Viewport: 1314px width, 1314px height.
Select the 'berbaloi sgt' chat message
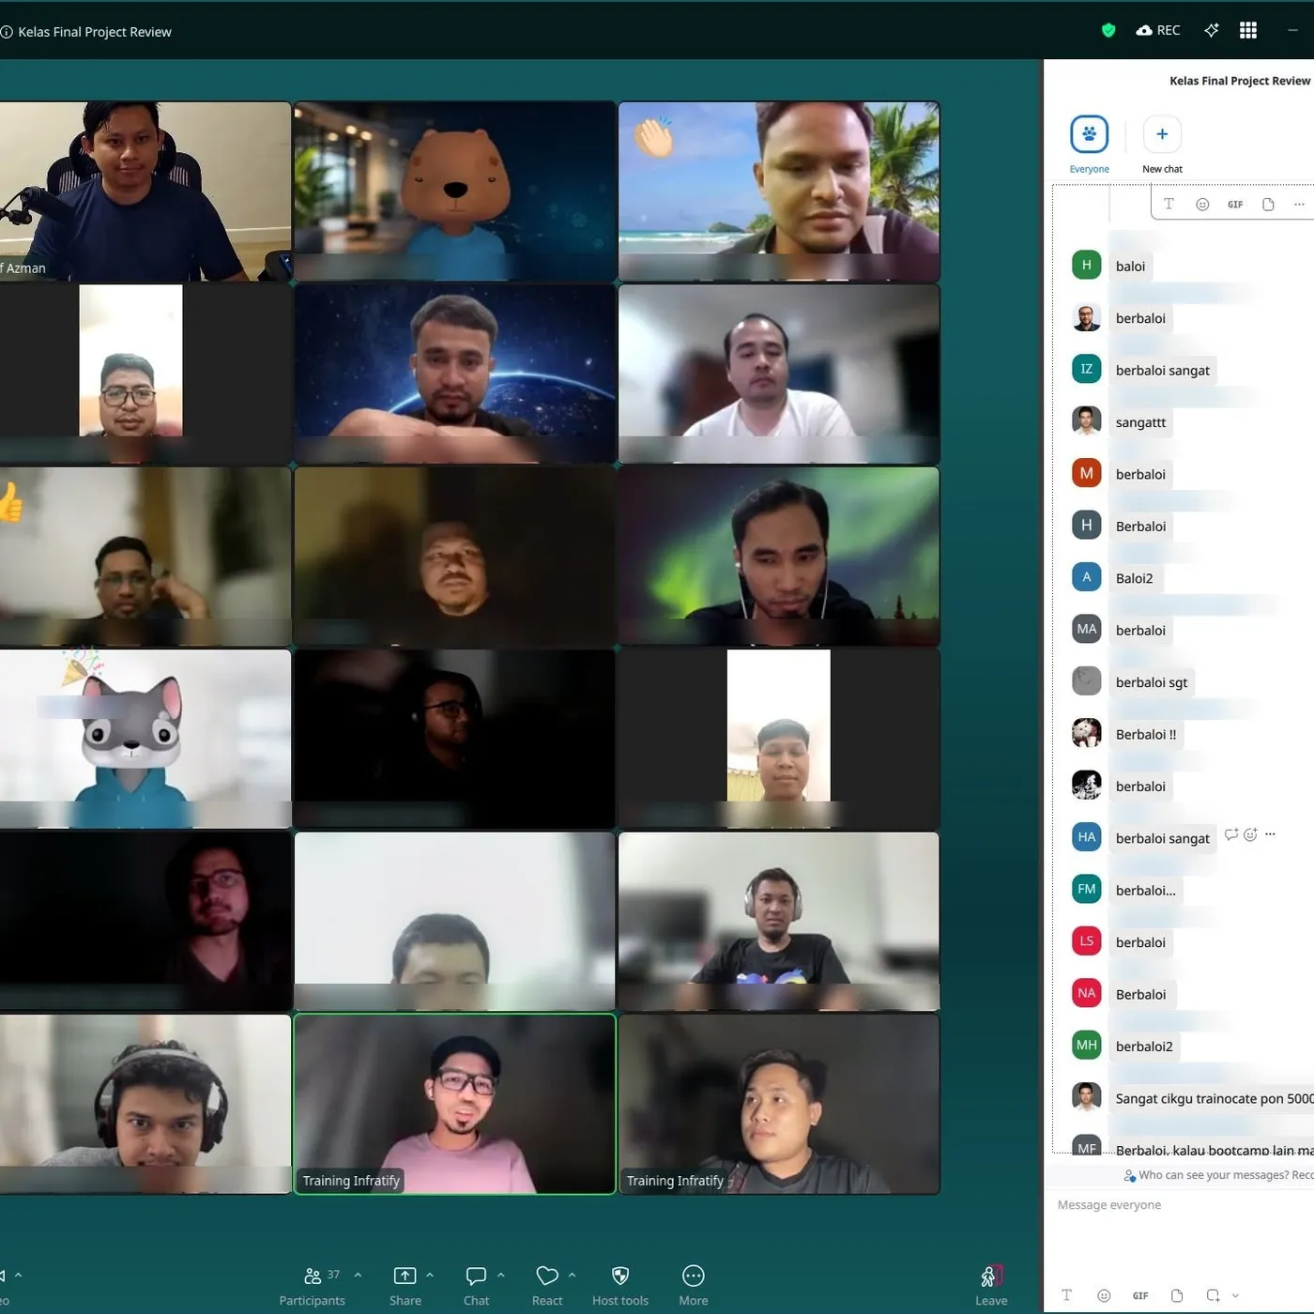(x=1152, y=682)
